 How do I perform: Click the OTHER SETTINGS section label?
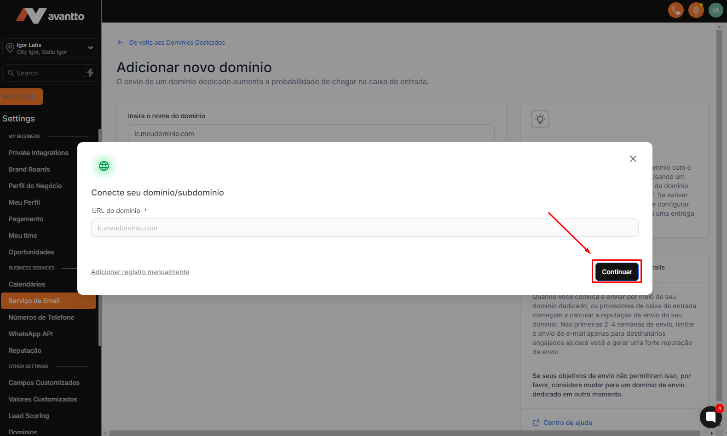28,367
